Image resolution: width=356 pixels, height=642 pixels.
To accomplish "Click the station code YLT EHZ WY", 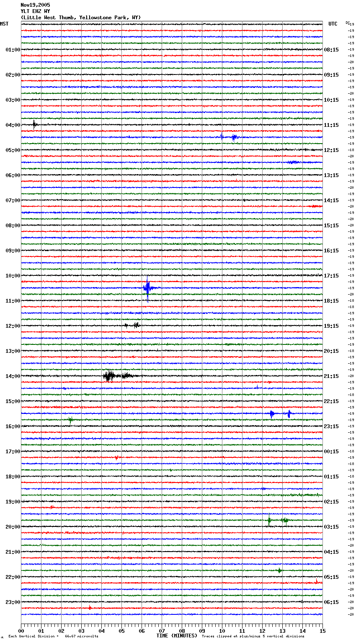I will 35,11.
